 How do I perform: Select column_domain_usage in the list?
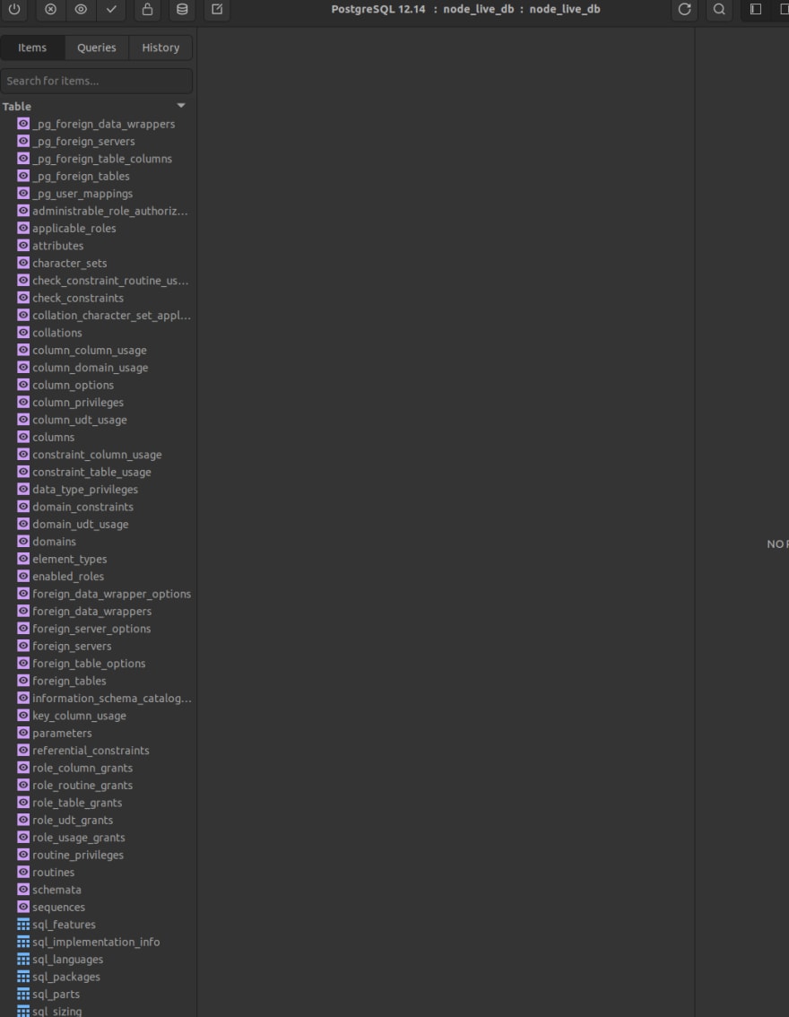[x=91, y=368]
